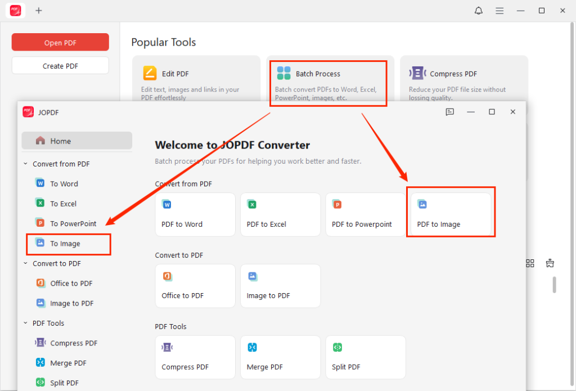Click icon on Compress PDF card
Screen dimensions: 576x391
coord(167,347)
